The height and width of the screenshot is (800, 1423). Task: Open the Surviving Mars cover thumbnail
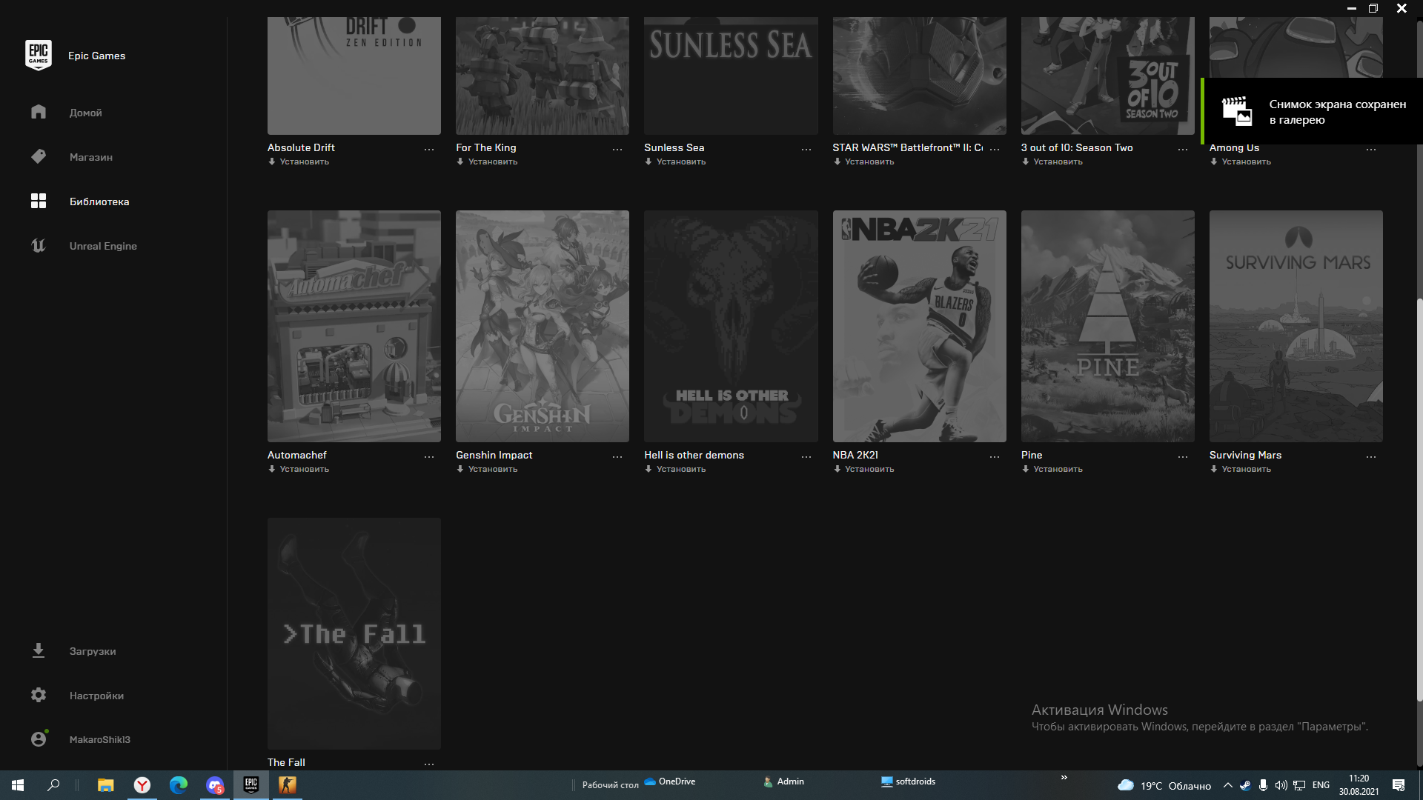coord(1296,326)
